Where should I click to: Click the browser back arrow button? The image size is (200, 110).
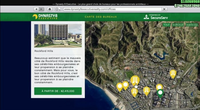click(36, 9)
